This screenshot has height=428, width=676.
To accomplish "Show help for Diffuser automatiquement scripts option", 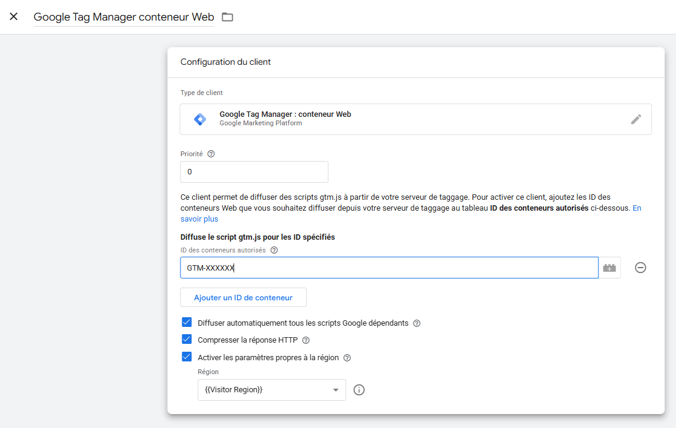I will [417, 323].
